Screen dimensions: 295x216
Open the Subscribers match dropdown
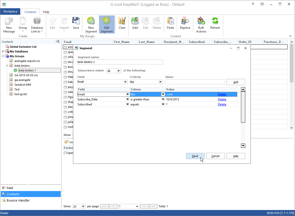tap(114, 71)
